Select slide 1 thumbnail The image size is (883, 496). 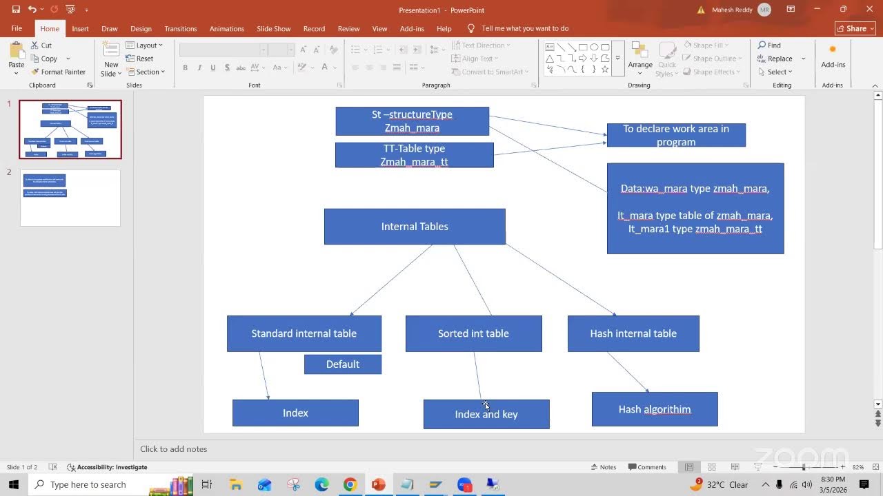[70, 130]
